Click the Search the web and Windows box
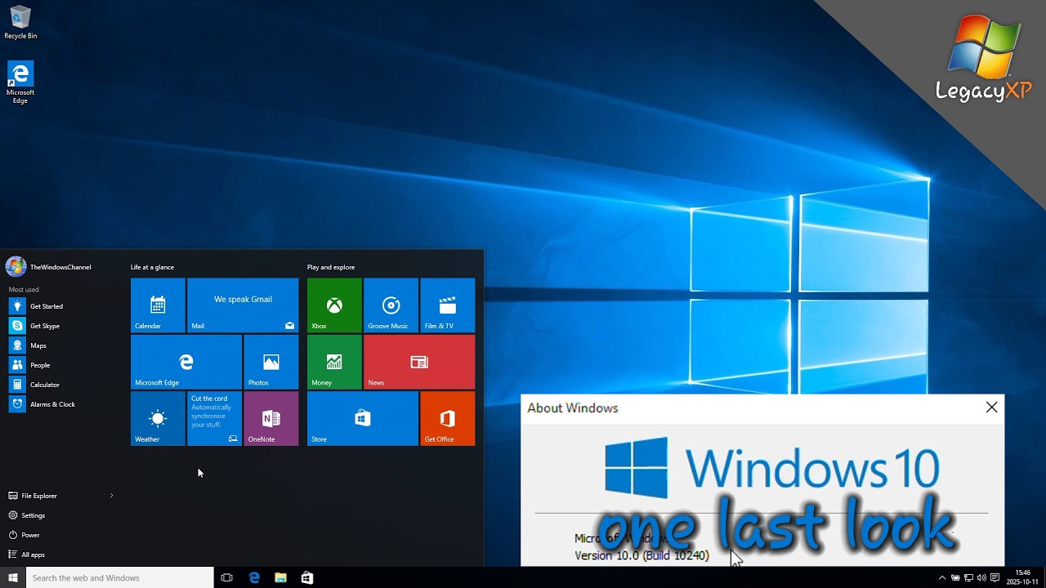Viewport: 1046px width, 588px height. 120,577
